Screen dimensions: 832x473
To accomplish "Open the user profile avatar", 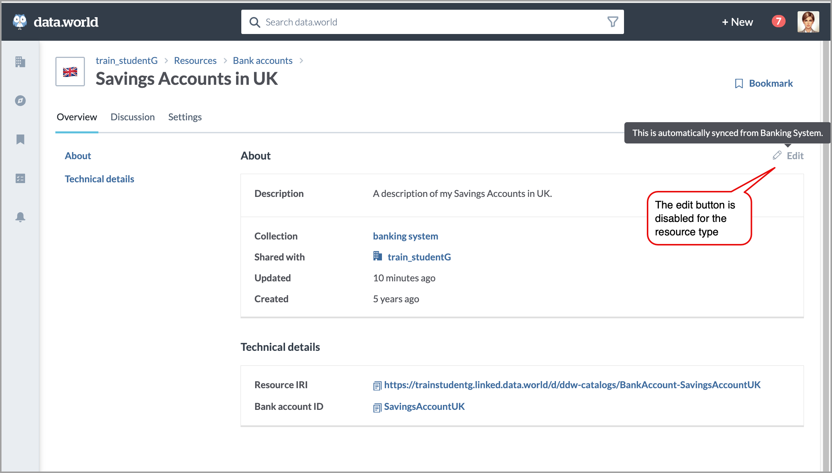I will pyautogui.click(x=808, y=22).
